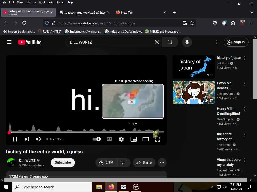This screenshot has height=192, width=257.
Task: Open the bill wurtz channel name link
Action: pos(27,160)
